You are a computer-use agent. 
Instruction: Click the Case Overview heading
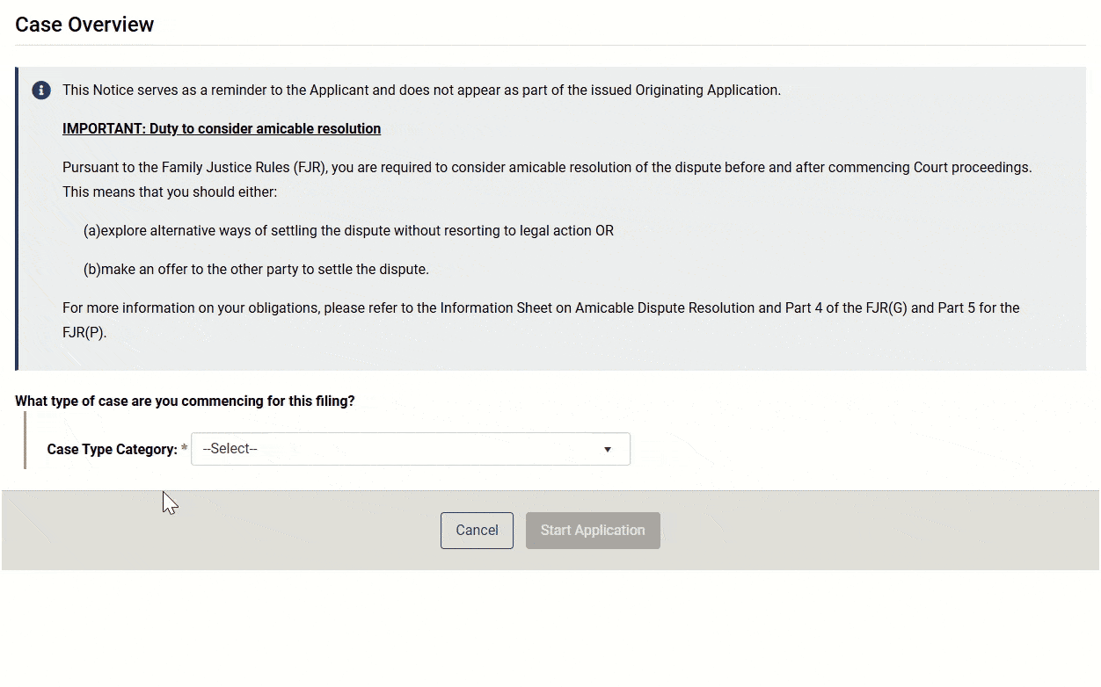[x=84, y=25]
